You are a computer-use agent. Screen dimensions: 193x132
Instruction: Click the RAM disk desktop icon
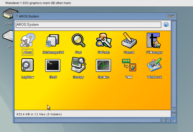[x=8, y=14]
